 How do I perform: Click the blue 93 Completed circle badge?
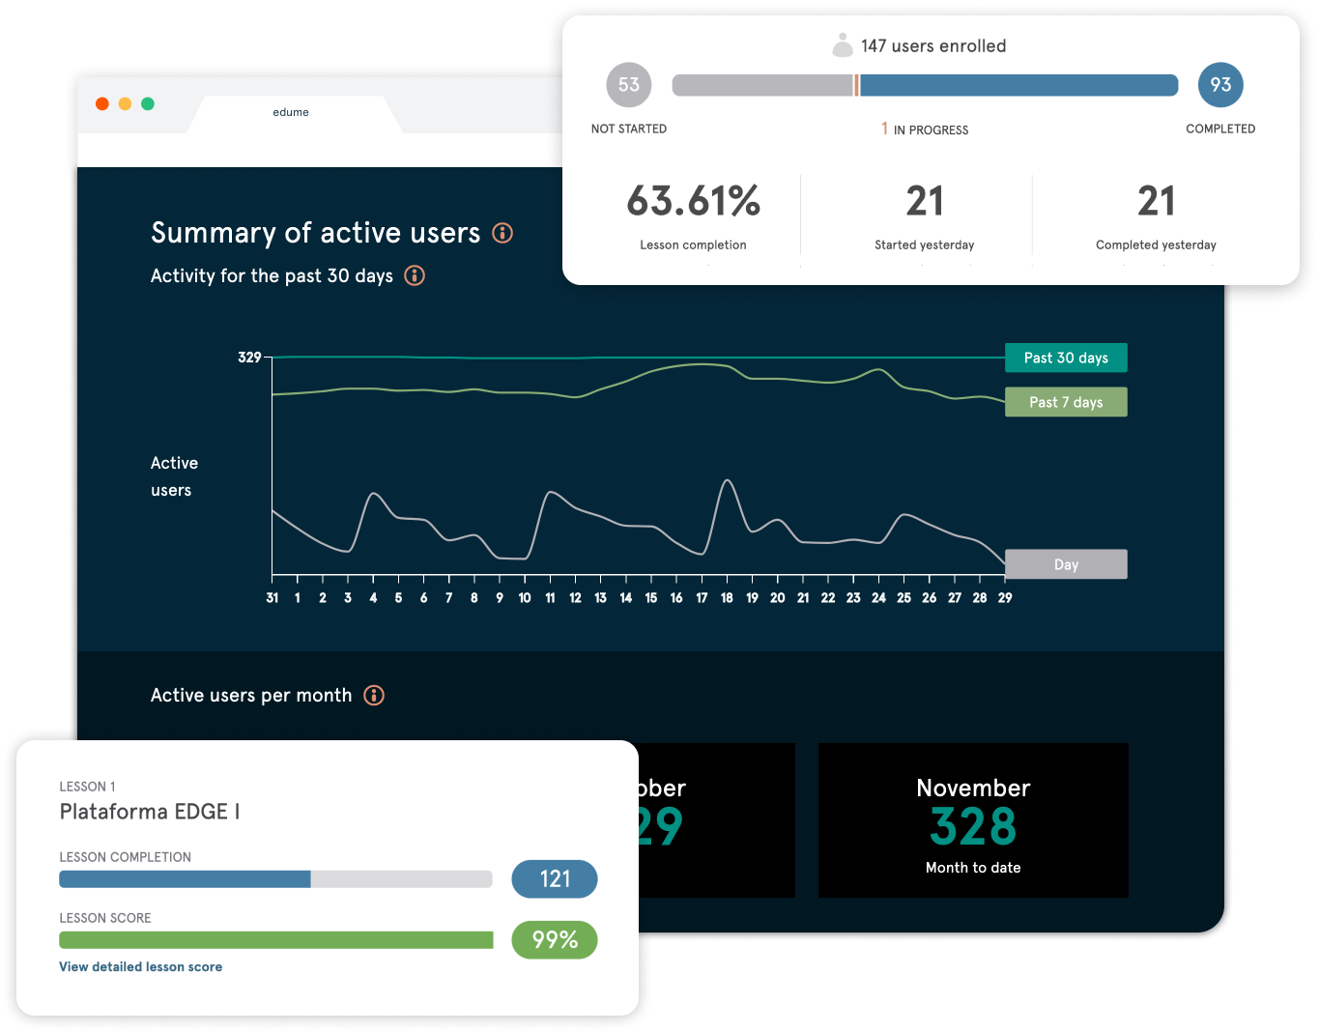(1220, 85)
